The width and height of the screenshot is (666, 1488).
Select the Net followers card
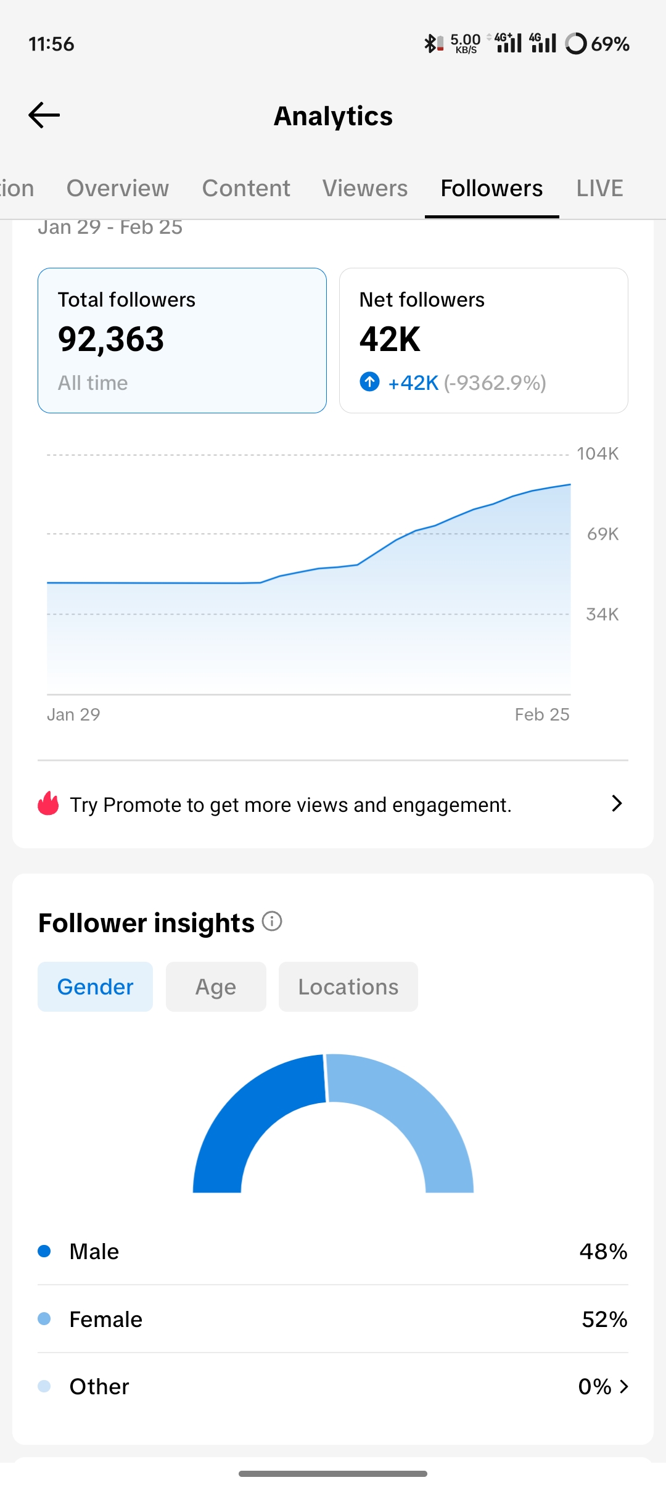click(483, 341)
